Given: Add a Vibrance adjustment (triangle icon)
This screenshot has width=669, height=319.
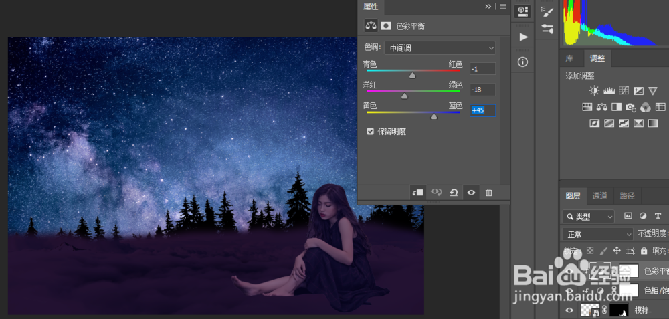Looking at the screenshot, I should point(653,90).
